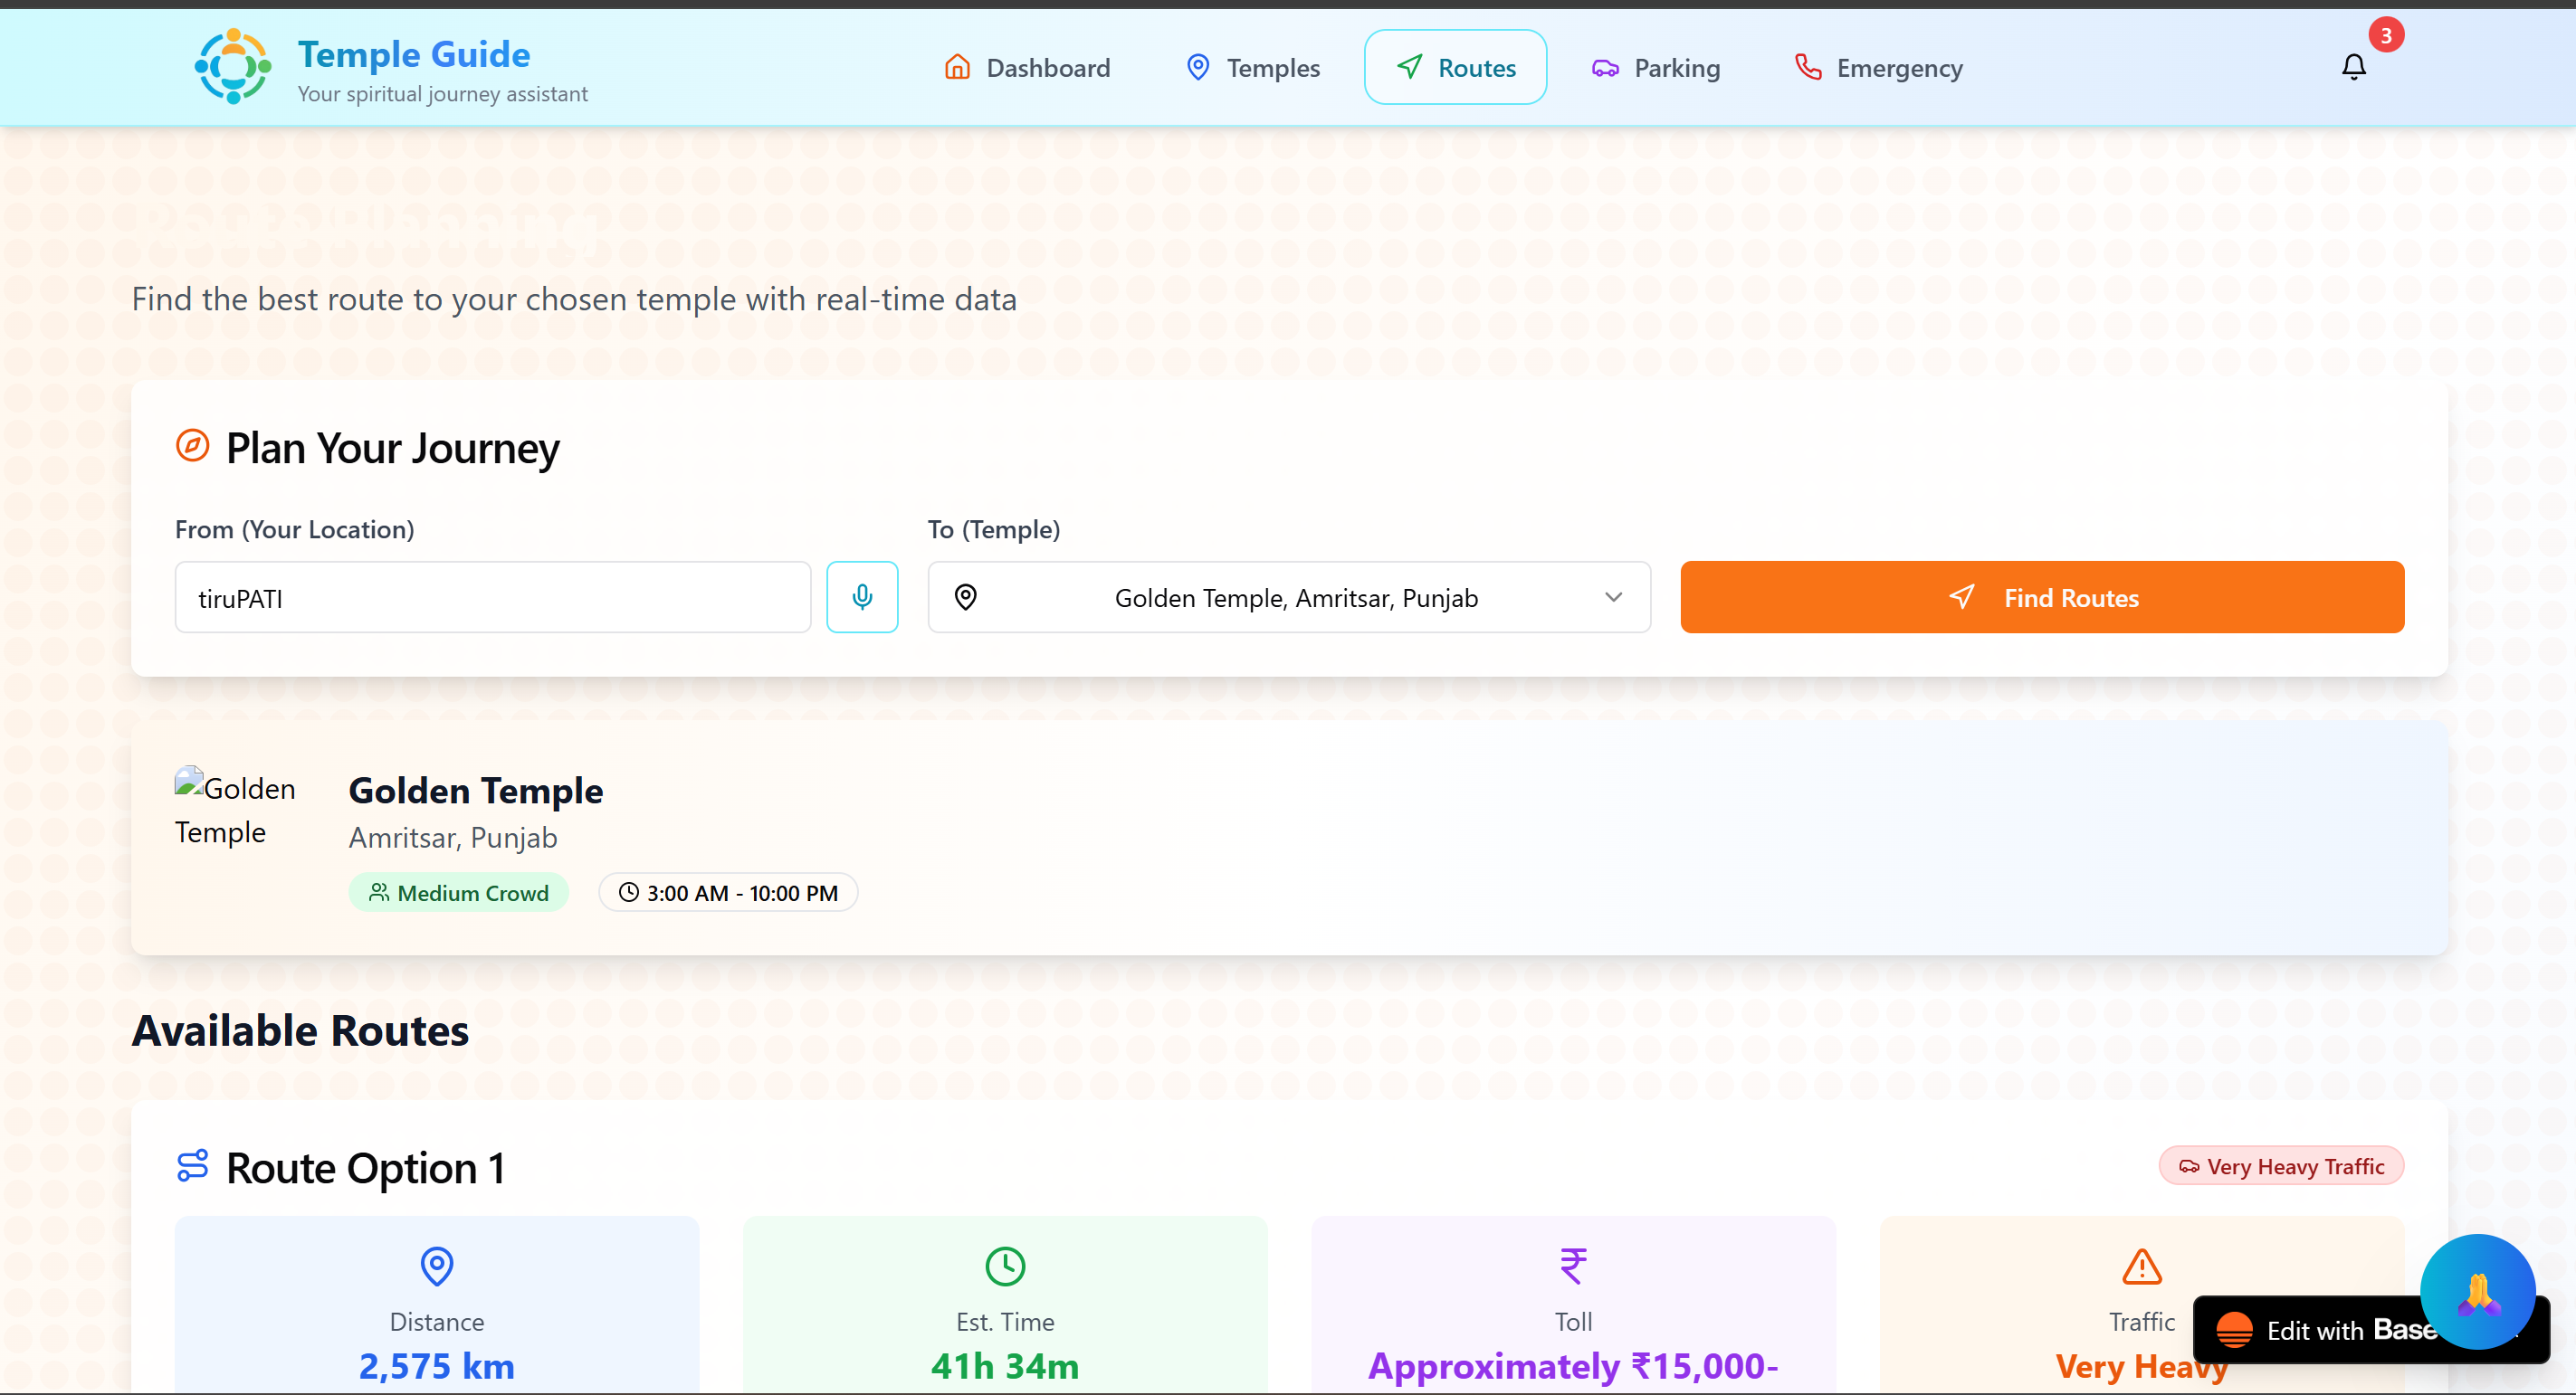
Task: Click the praying hands chat assistant icon
Action: click(2477, 1291)
